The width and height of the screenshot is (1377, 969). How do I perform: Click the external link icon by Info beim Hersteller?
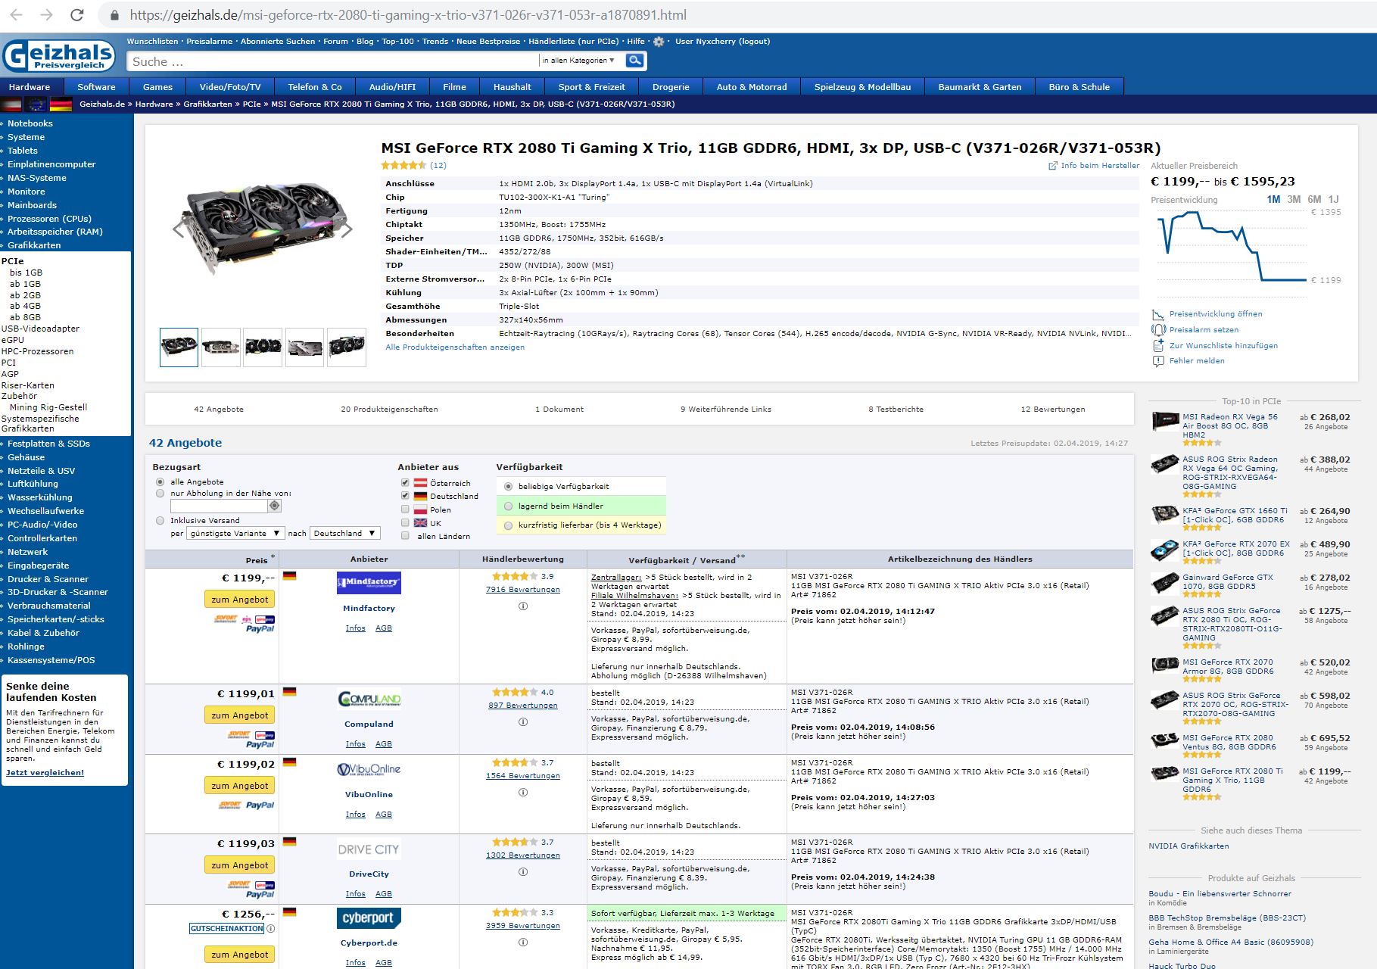coord(1052,166)
